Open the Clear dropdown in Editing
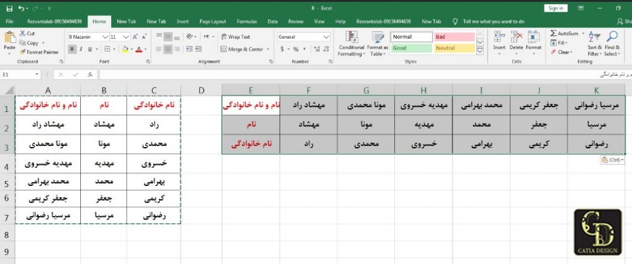The width and height of the screenshot is (632, 264). click(x=561, y=52)
